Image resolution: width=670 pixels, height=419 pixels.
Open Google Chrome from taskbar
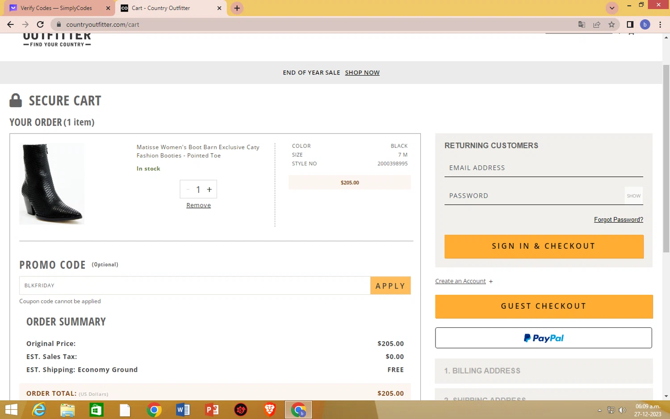tap(154, 410)
